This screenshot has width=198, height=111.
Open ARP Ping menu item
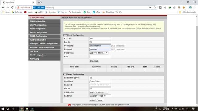pos(45,51)
